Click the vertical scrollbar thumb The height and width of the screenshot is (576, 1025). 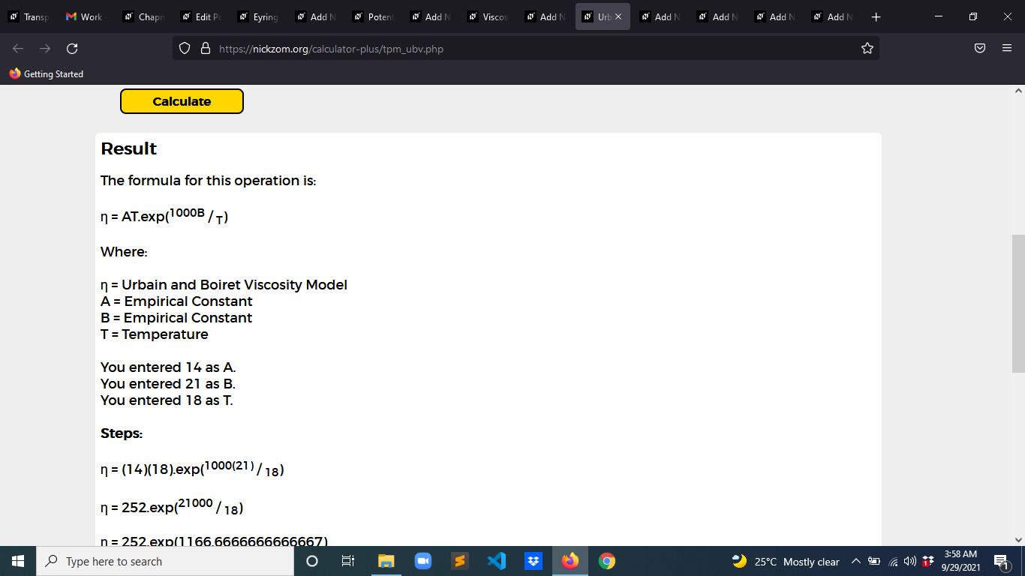click(1018, 304)
